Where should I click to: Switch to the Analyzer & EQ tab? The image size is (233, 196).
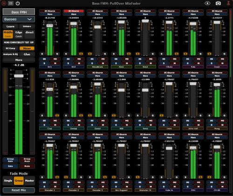[x=10, y=54]
